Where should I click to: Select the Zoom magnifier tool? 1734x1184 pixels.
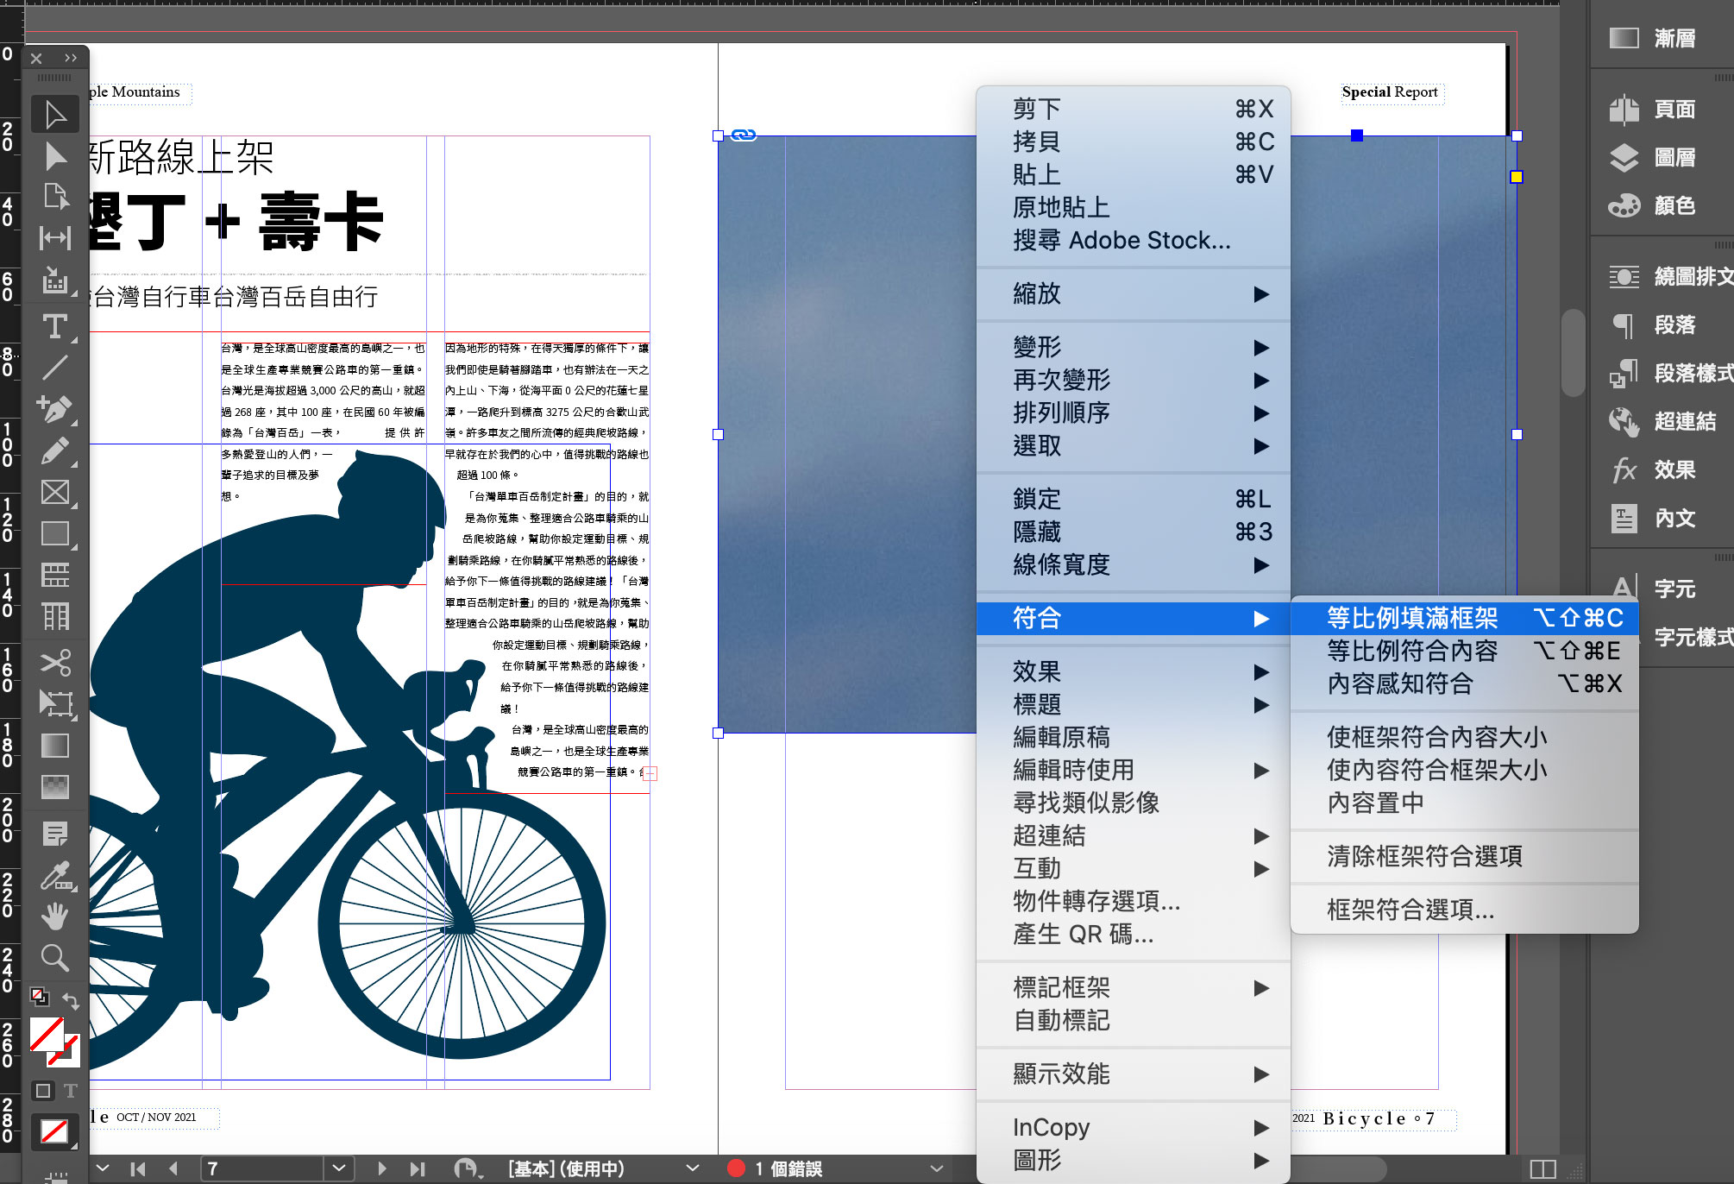click(x=55, y=957)
